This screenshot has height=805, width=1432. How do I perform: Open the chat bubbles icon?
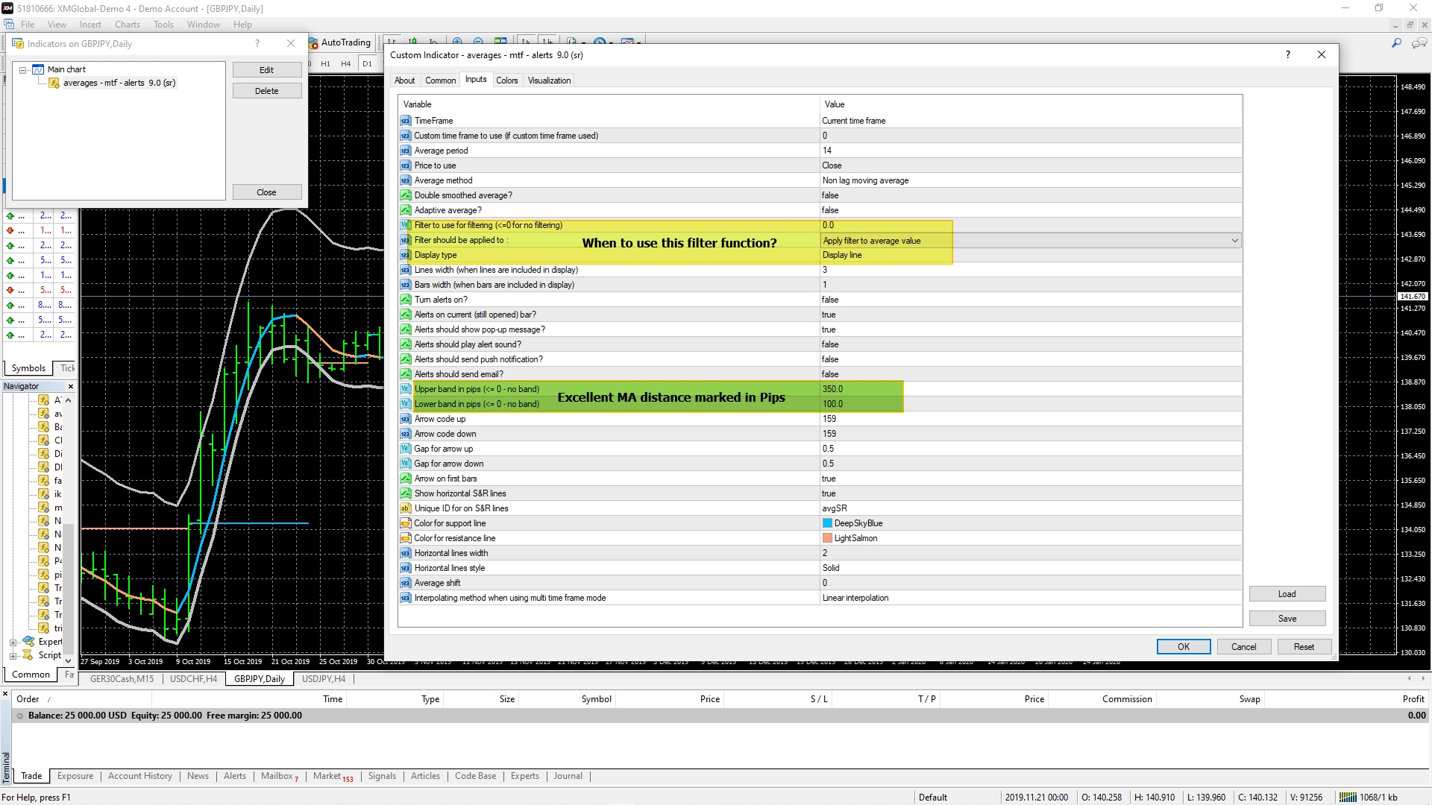tap(1419, 43)
